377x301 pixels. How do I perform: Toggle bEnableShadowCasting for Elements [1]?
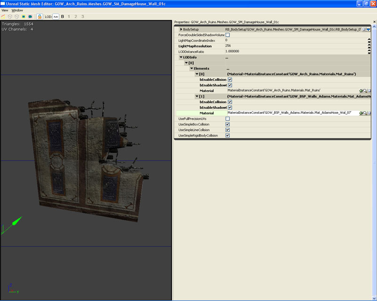(x=230, y=108)
